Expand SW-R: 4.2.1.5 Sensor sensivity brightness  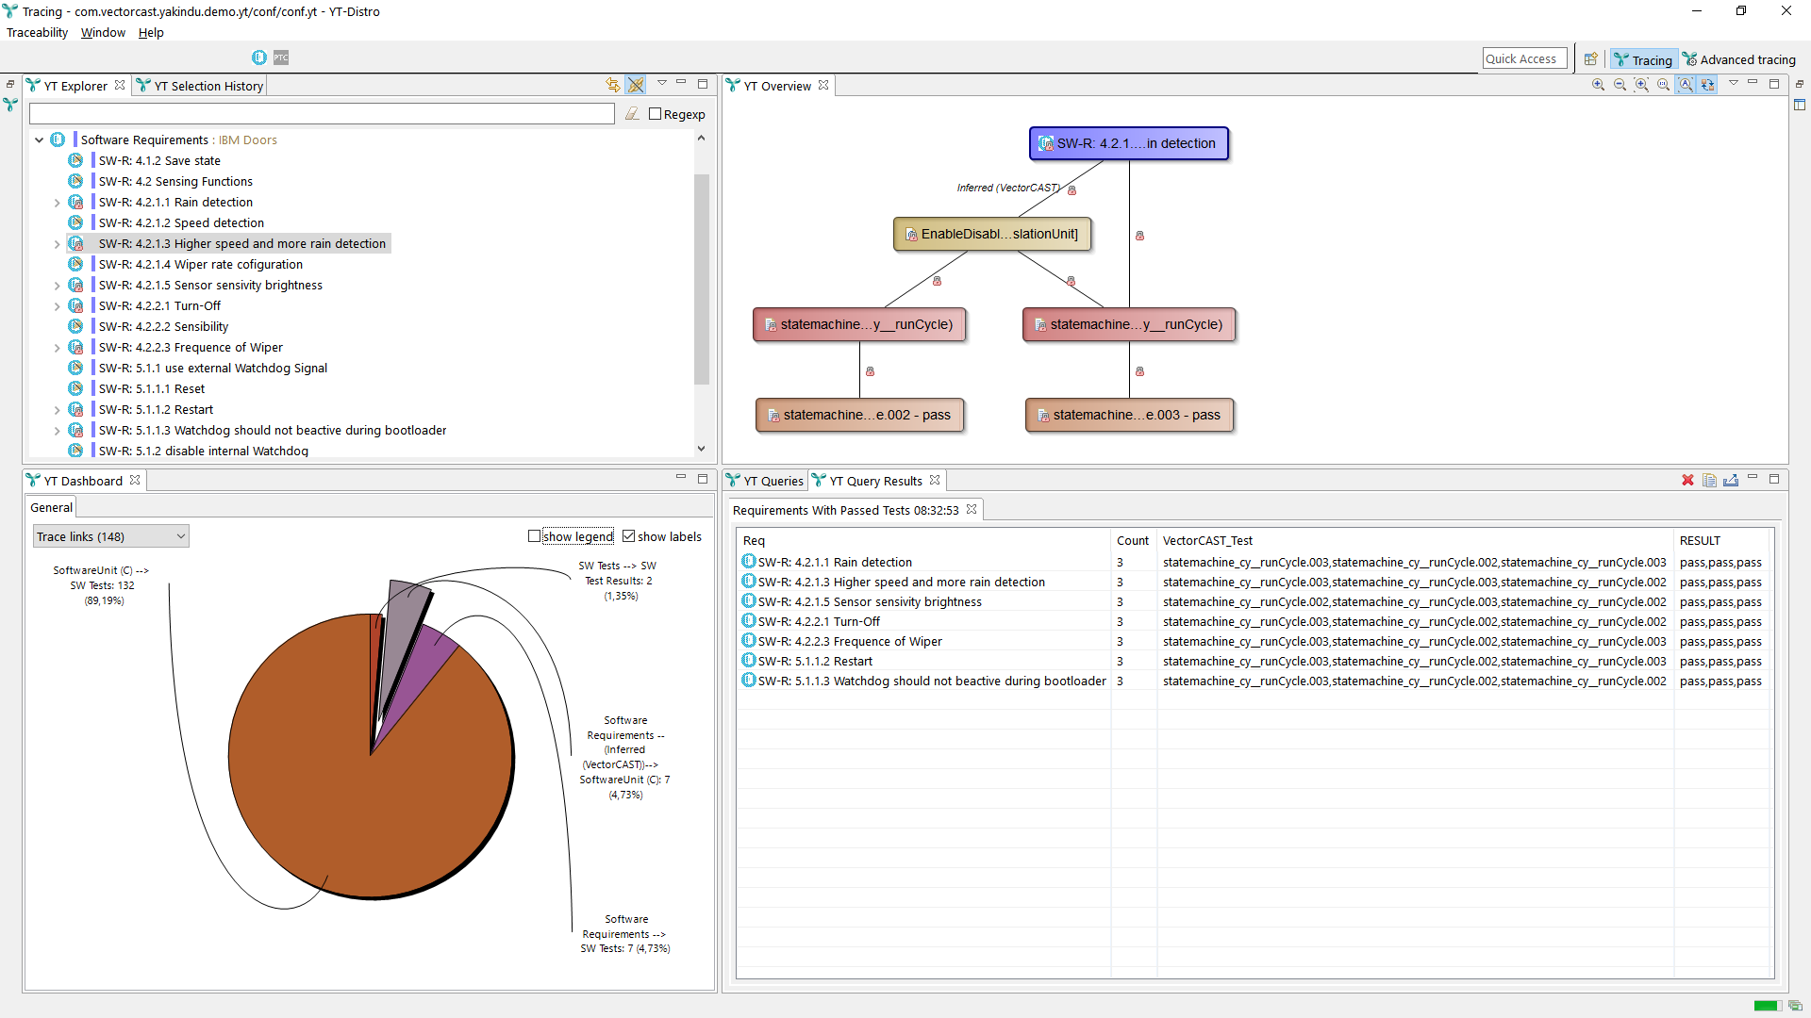coord(57,286)
